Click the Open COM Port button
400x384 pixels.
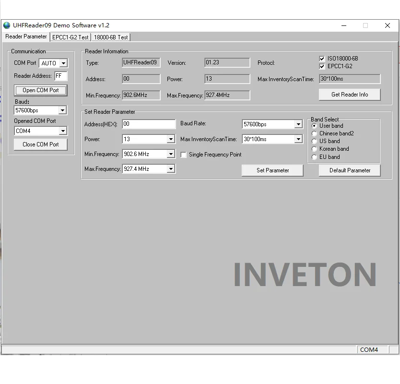pos(41,90)
